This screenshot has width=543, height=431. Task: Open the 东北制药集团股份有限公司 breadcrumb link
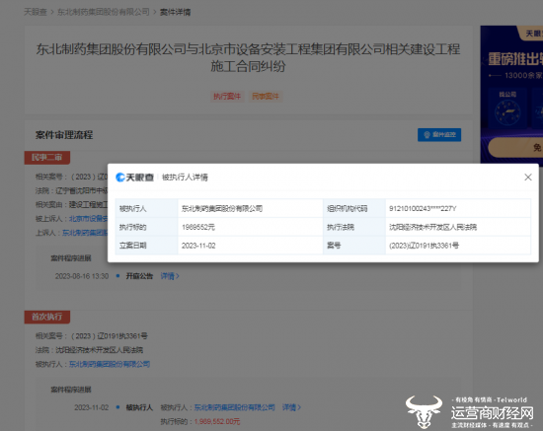point(103,12)
